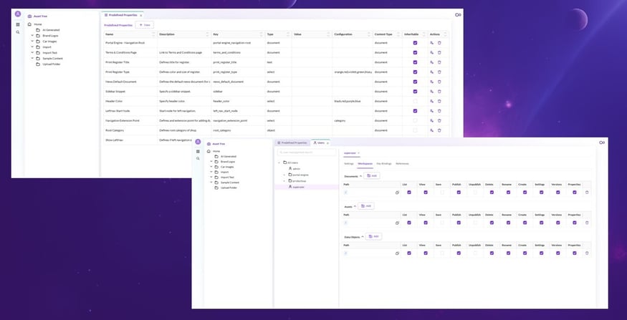Screen dimensions: 627x320
Task: Delete the Documents workspace row via trash icon
Action: click(x=587, y=193)
